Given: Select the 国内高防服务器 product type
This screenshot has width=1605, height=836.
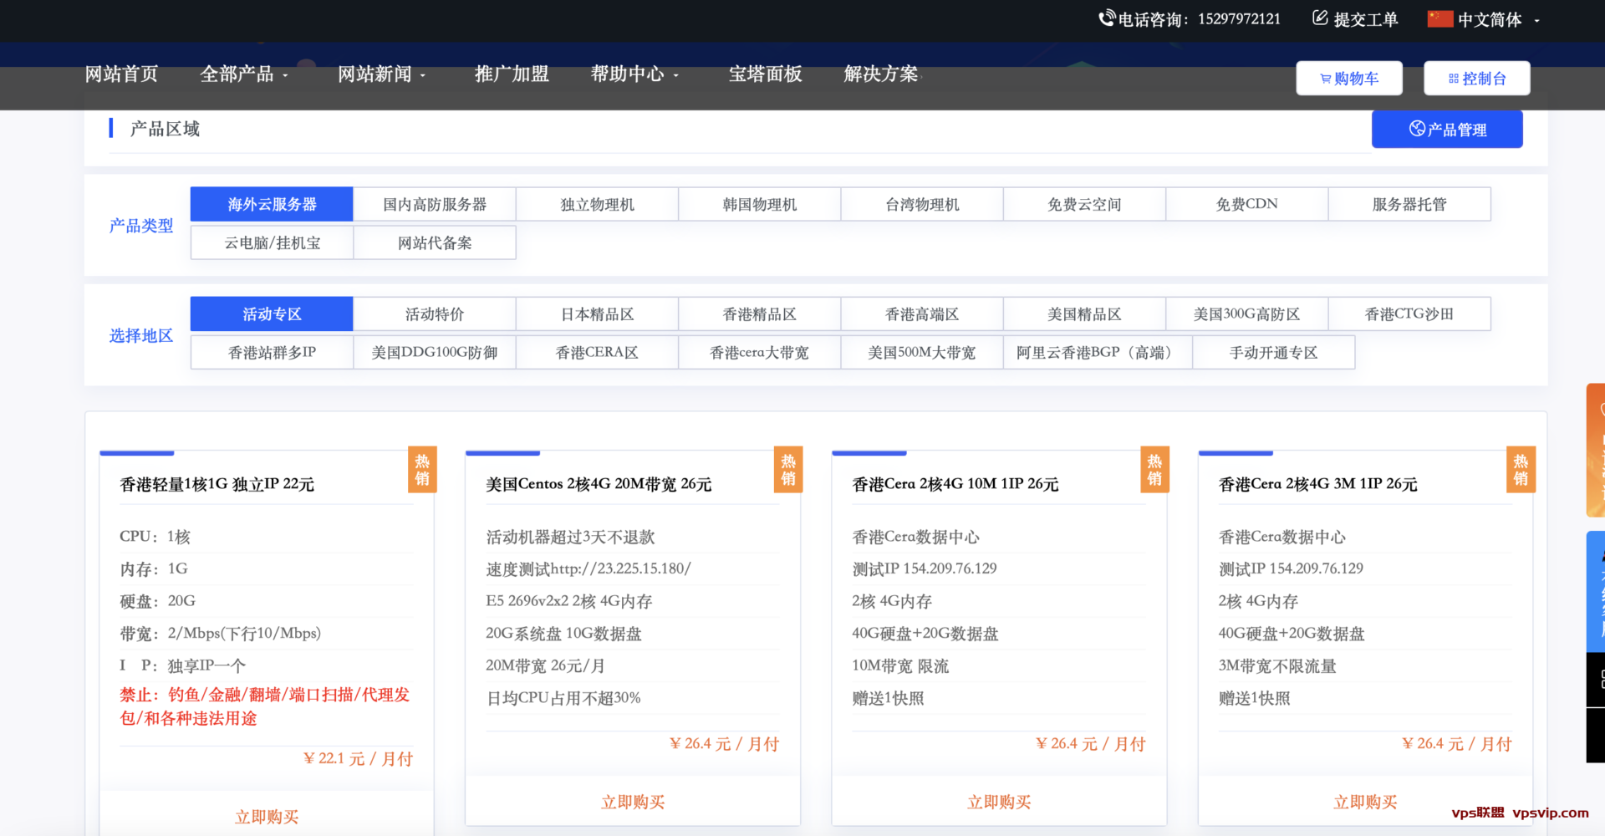Looking at the screenshot, I should [x=435, y=204].
